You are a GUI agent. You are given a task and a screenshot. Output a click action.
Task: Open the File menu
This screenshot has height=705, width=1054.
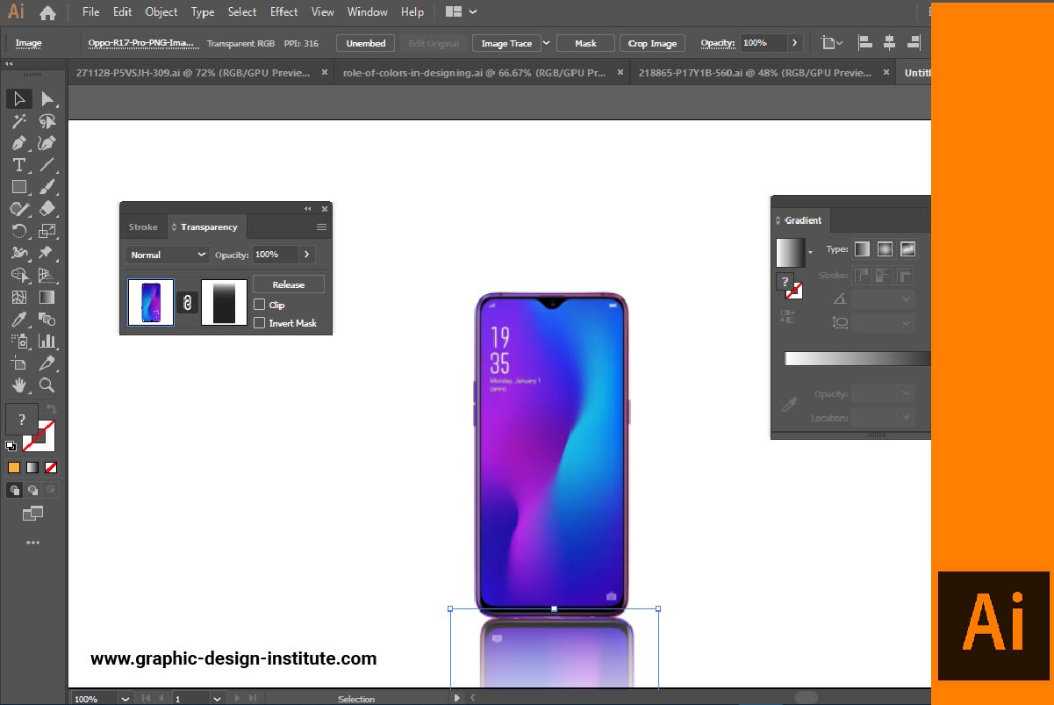pos(91,12)
